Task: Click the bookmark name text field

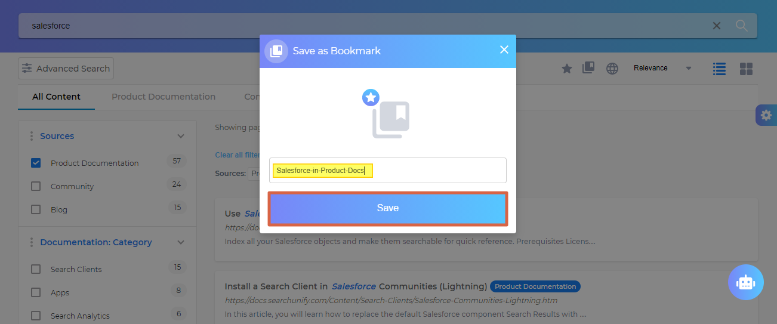Action: [x=436, y=171]
